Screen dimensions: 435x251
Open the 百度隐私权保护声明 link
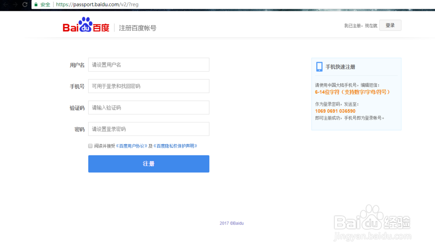click(175, 146)
